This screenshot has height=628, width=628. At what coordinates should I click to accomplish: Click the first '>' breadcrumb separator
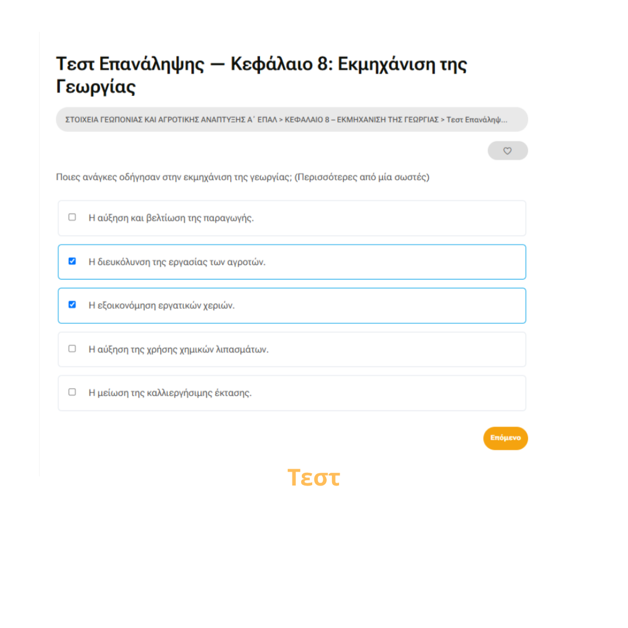point(281,120)
